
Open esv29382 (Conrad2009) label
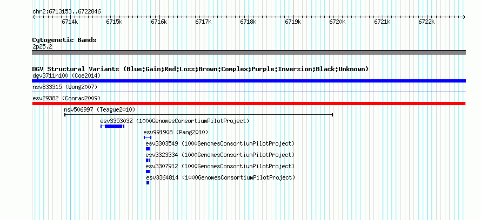tap(66, 98)
